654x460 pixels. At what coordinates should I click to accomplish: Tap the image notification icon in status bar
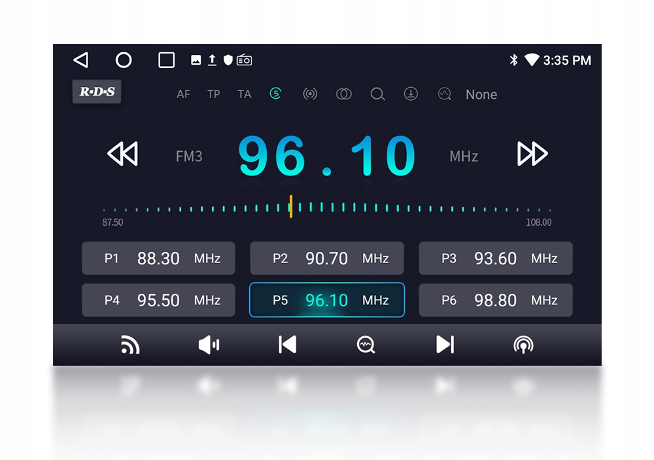[x=196, y=60]
